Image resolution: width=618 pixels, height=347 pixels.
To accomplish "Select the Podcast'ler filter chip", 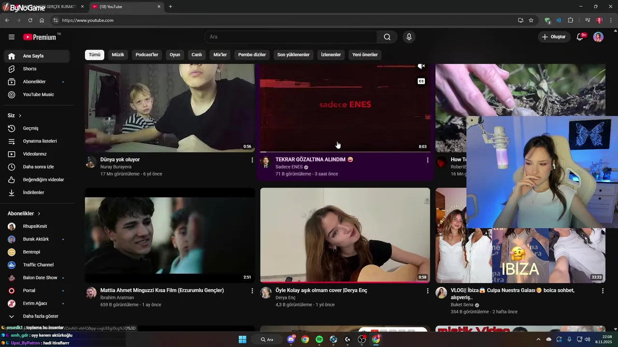I will coord(147,54).
